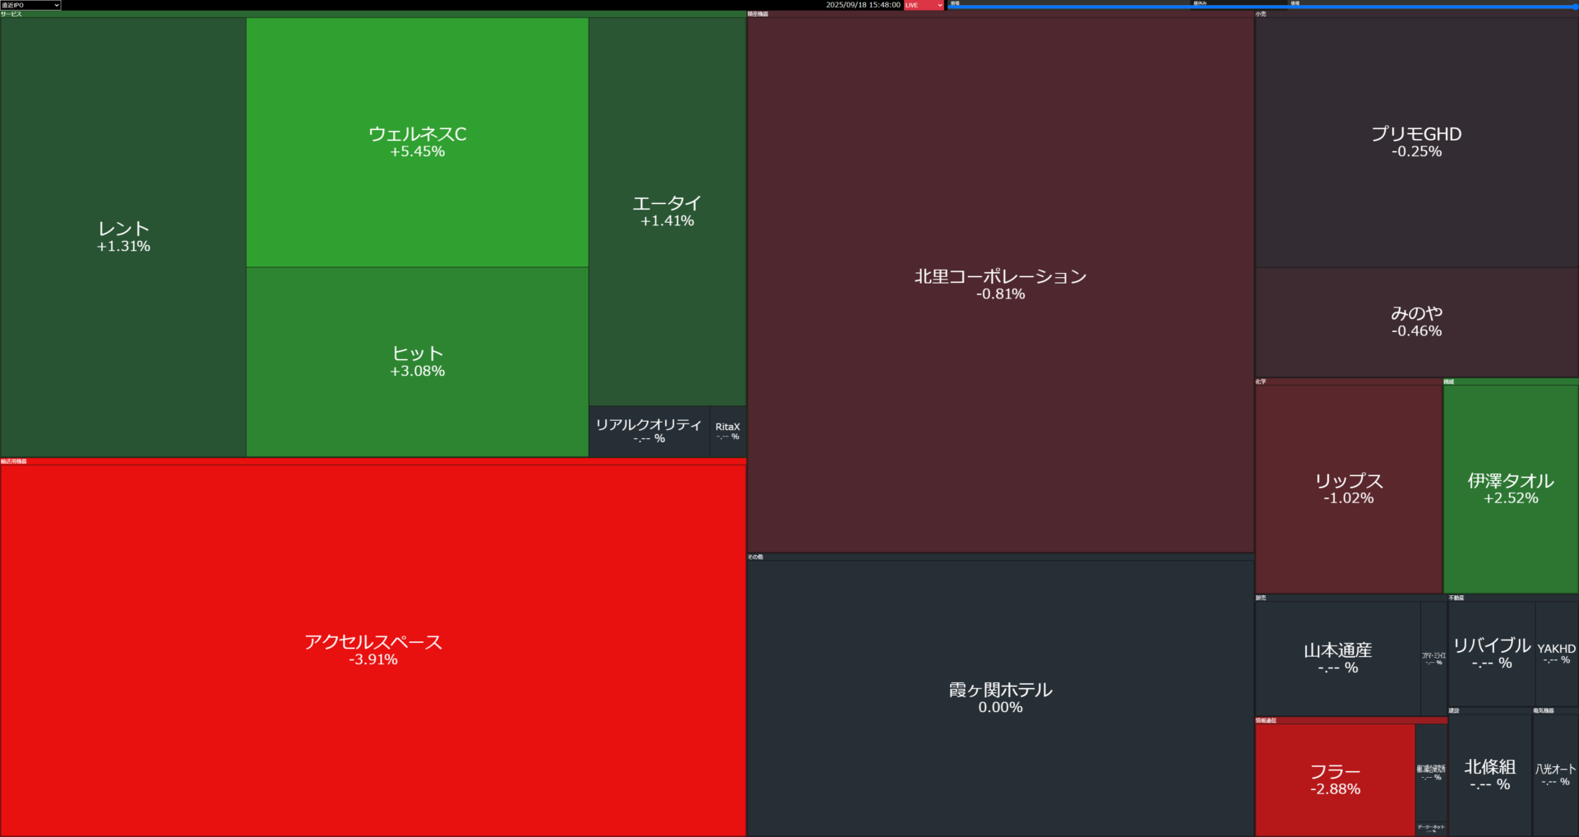Select the 山本通産 tile
Viewport: 1579px width, 837px height.
pyautogui.click(x=1338, y=658)
